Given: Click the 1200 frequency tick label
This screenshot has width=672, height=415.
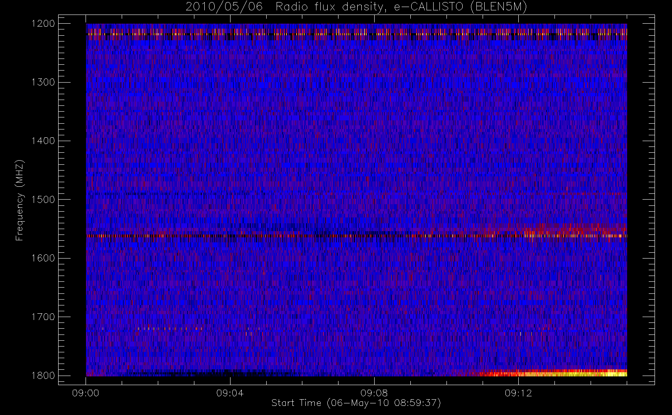Looking at the screenshot, I should (43, 24).
